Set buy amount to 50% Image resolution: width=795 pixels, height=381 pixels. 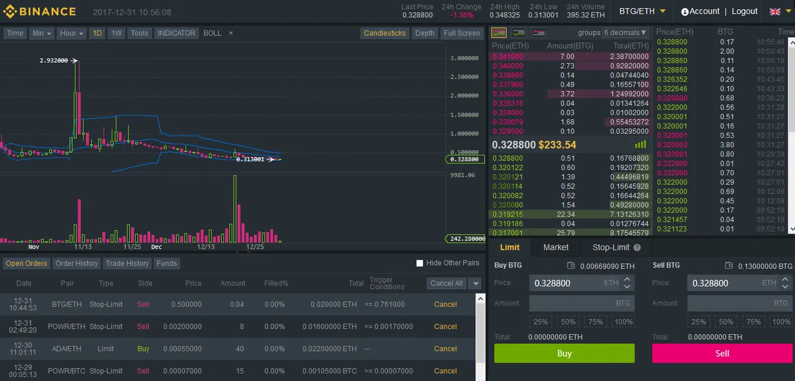[x=568, y=321]
